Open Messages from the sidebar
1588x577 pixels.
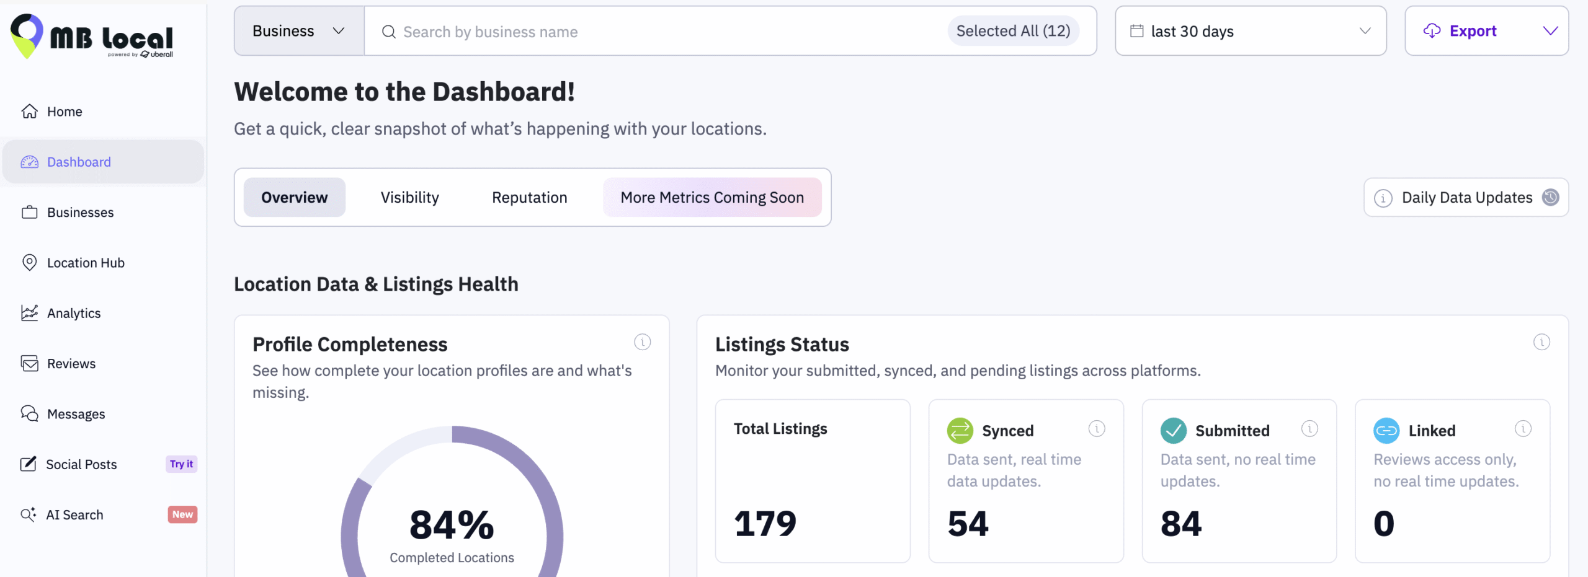pyautogui.click(x=76, y=414)
